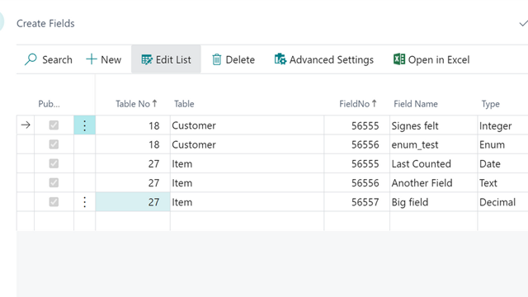Click FieldNo 56555 in Last Counted row
This screenshot has height=297, width=528.
pyautogui.click(x=357, y=163)
